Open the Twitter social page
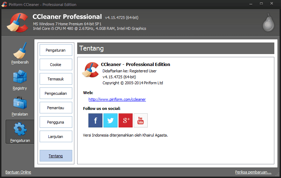This screenshot has height=178, width=281. point(111,120)
